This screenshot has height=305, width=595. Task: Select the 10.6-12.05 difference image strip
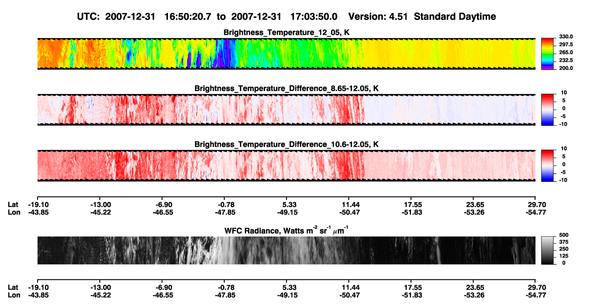287,165
